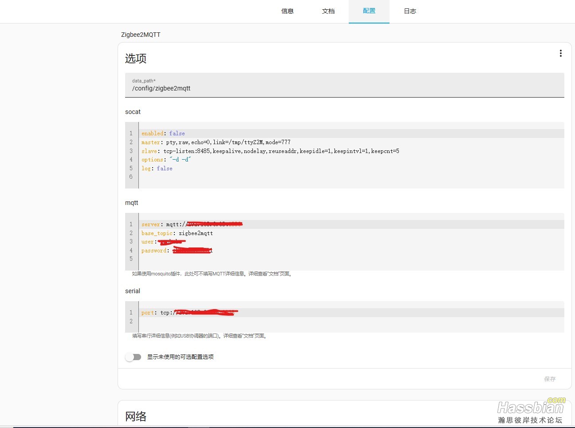Click the serial section label
This screenshot has height=428, width=575.
[x=133, y=291]
